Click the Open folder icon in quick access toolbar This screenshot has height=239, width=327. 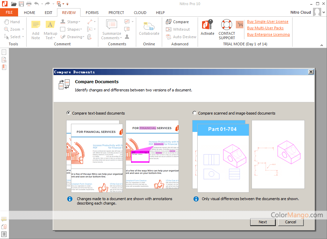[x=14, y=4]
